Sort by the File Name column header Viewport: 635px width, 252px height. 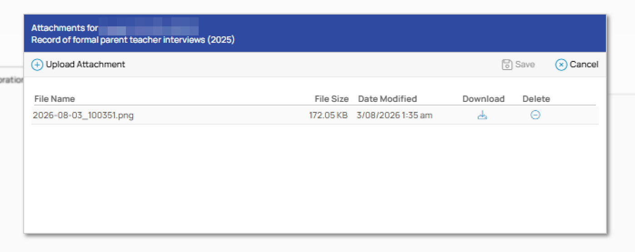click(55, 99)
